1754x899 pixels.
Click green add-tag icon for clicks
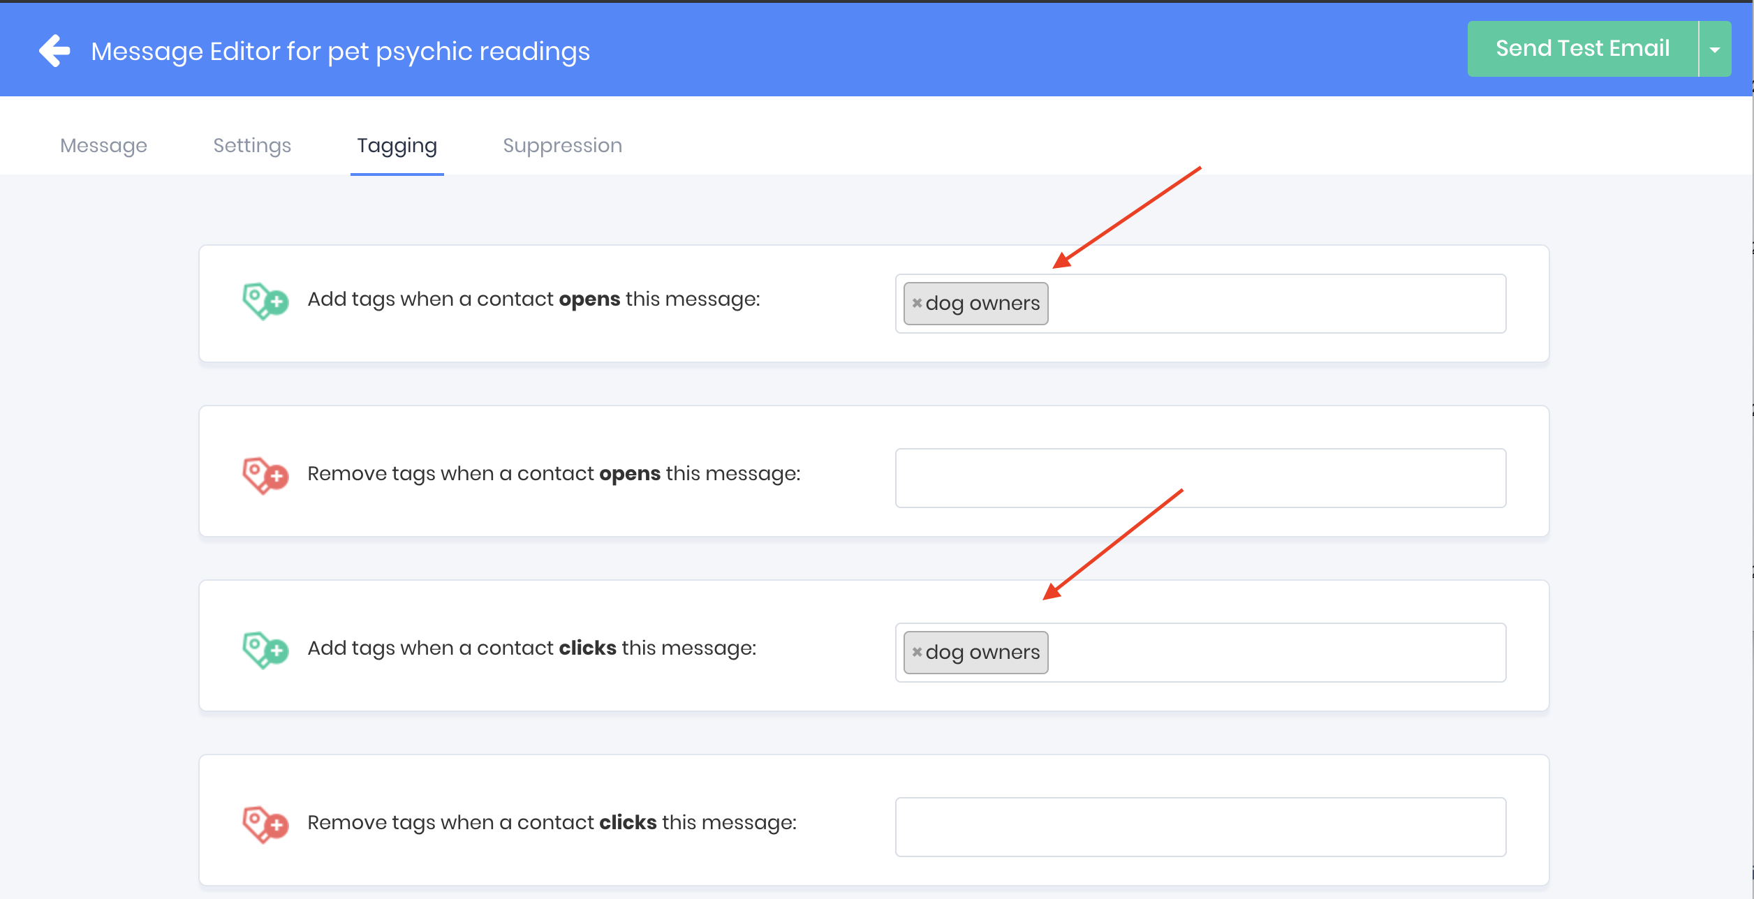pyautogui.click(x=265, y=650)
